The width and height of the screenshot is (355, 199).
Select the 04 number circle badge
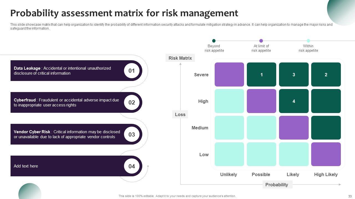[x=131, y=166]
